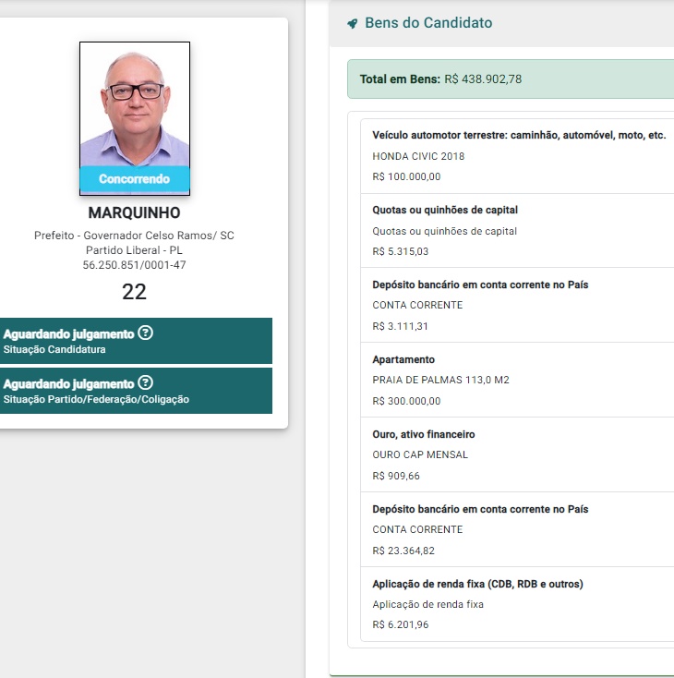Image resolution: width=674 pixels, height=678 pixels.
Task: Click the rocket icon beside Bens do Candidato
Action: coord(353,23)
